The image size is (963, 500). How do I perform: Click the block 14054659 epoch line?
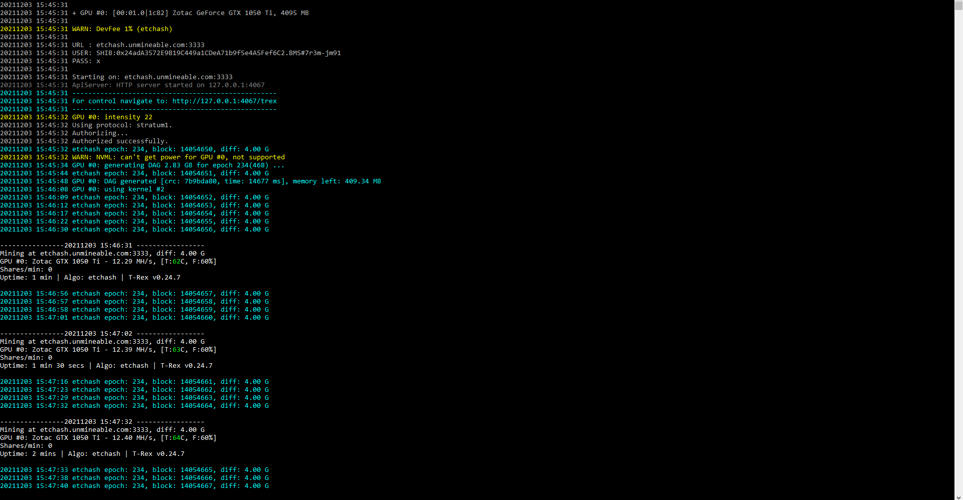[x=134, y=310]
